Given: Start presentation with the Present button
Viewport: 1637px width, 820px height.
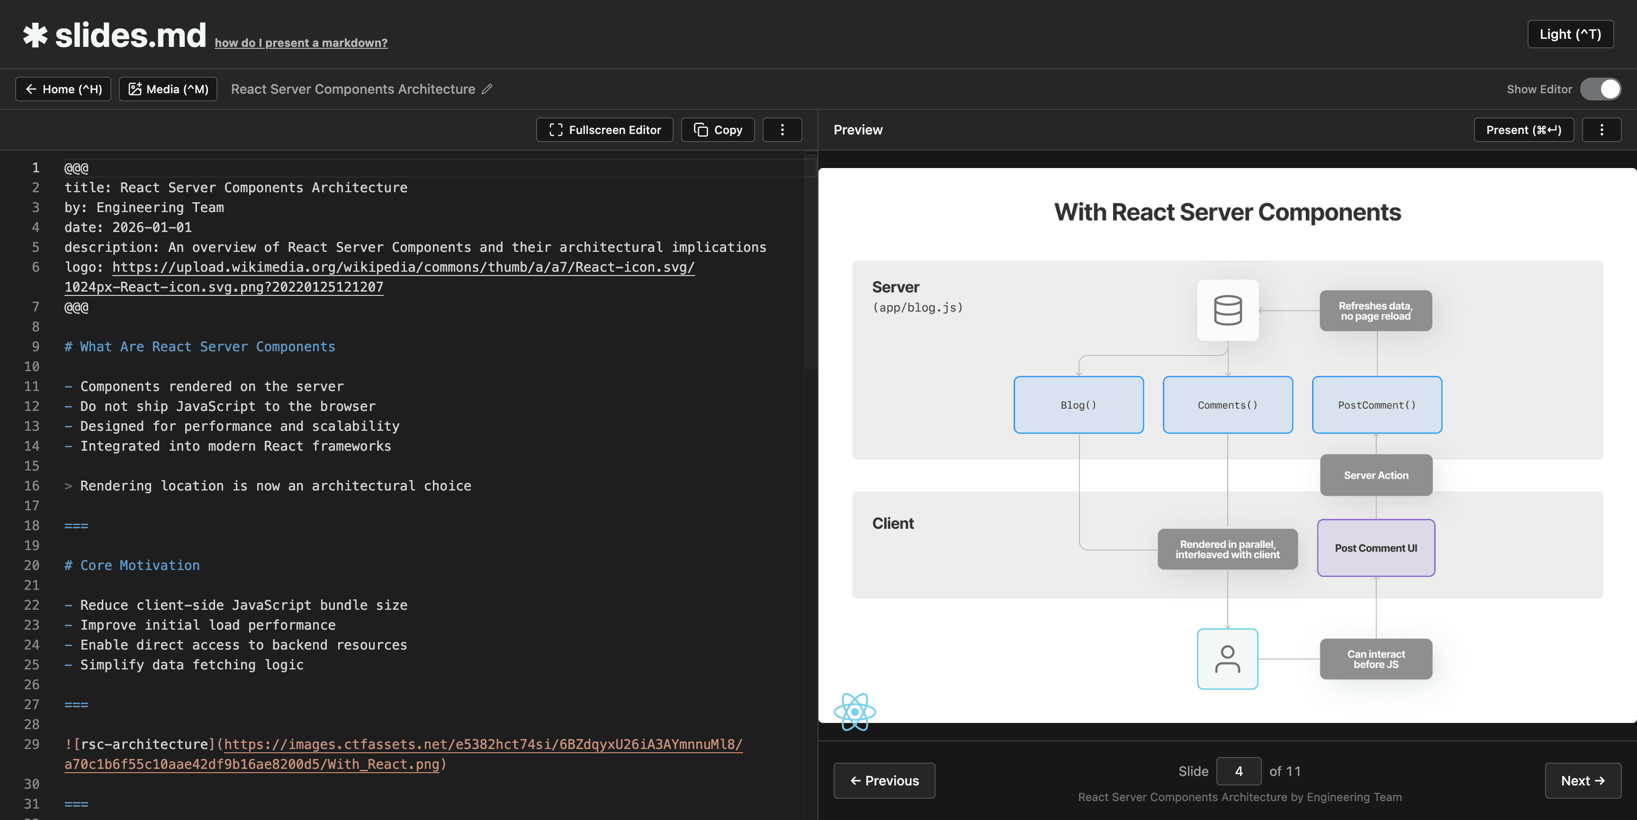Looking at the screenshot, I should click(1523, 130).
